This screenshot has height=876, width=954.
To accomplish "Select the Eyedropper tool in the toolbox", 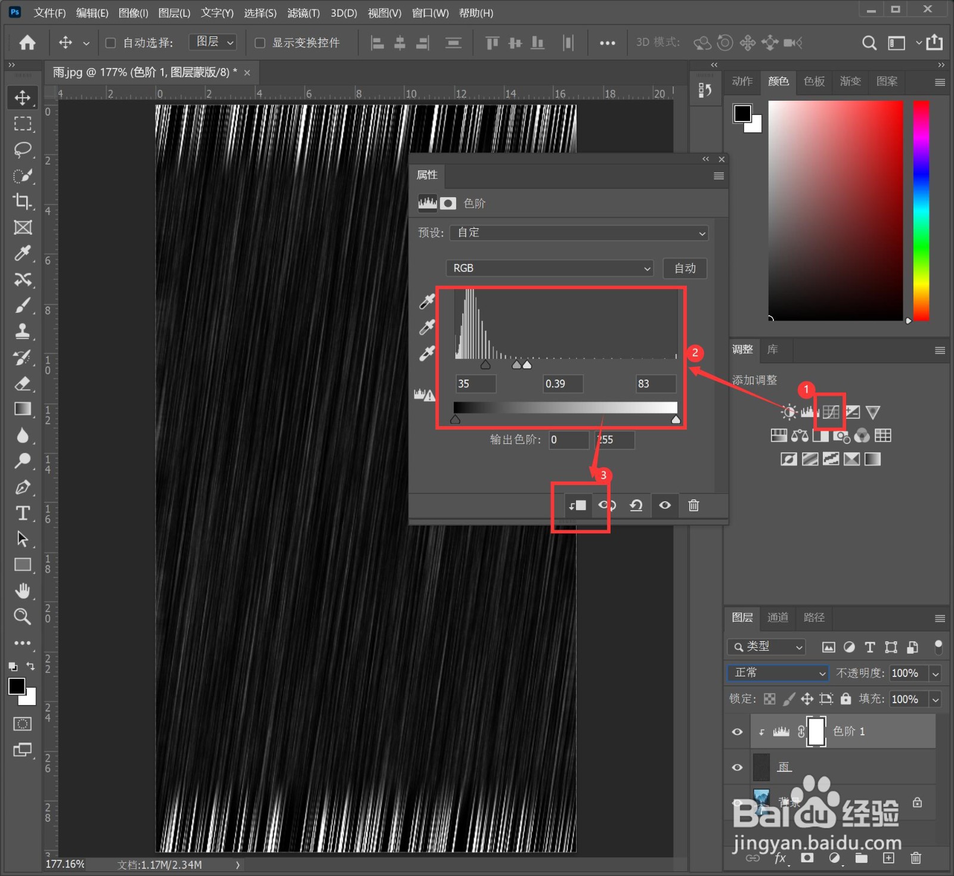I will coord(23,253).
